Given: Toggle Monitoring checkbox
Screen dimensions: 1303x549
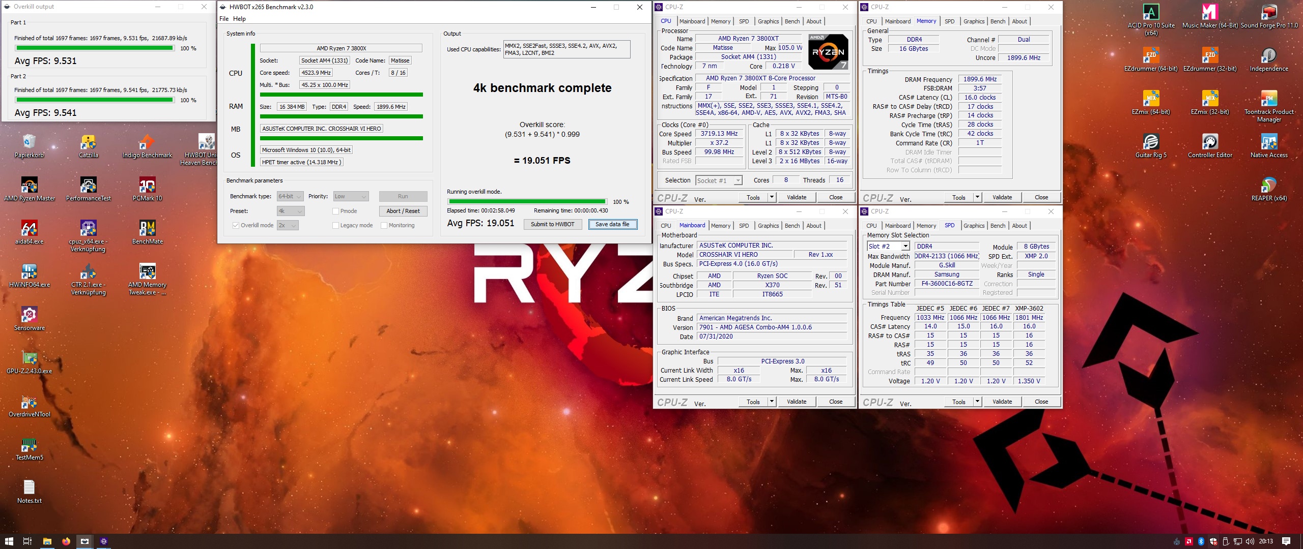Looking at the screenshot, I should [x=384, y=225].
